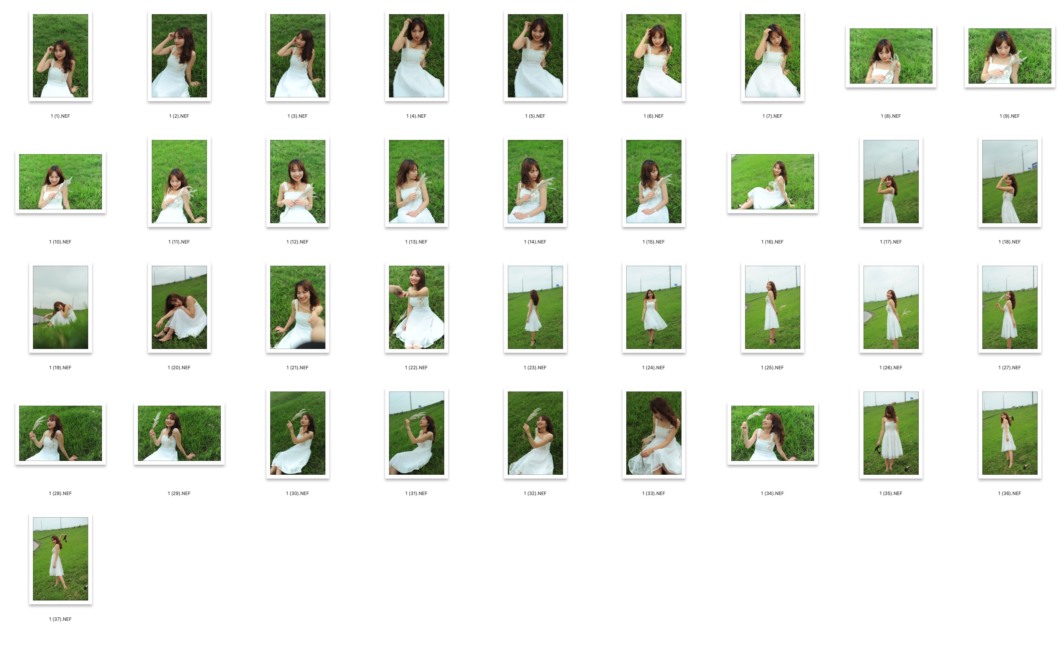The image size is (1064, 658).
Task: Select photo 1 (22).NEF
Action: 416,307
